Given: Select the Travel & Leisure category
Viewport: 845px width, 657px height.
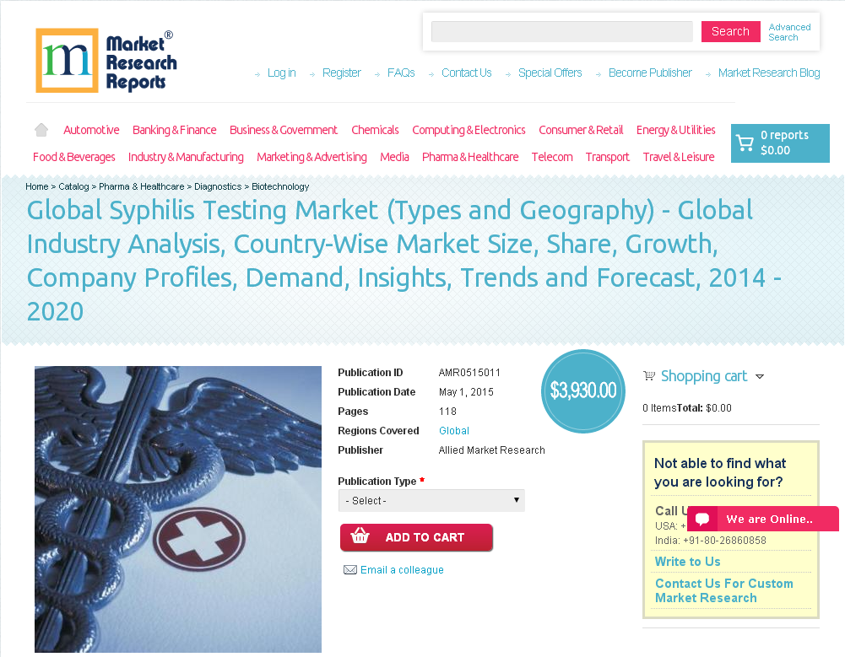Looking at the screenshot, I should (678, 157).
